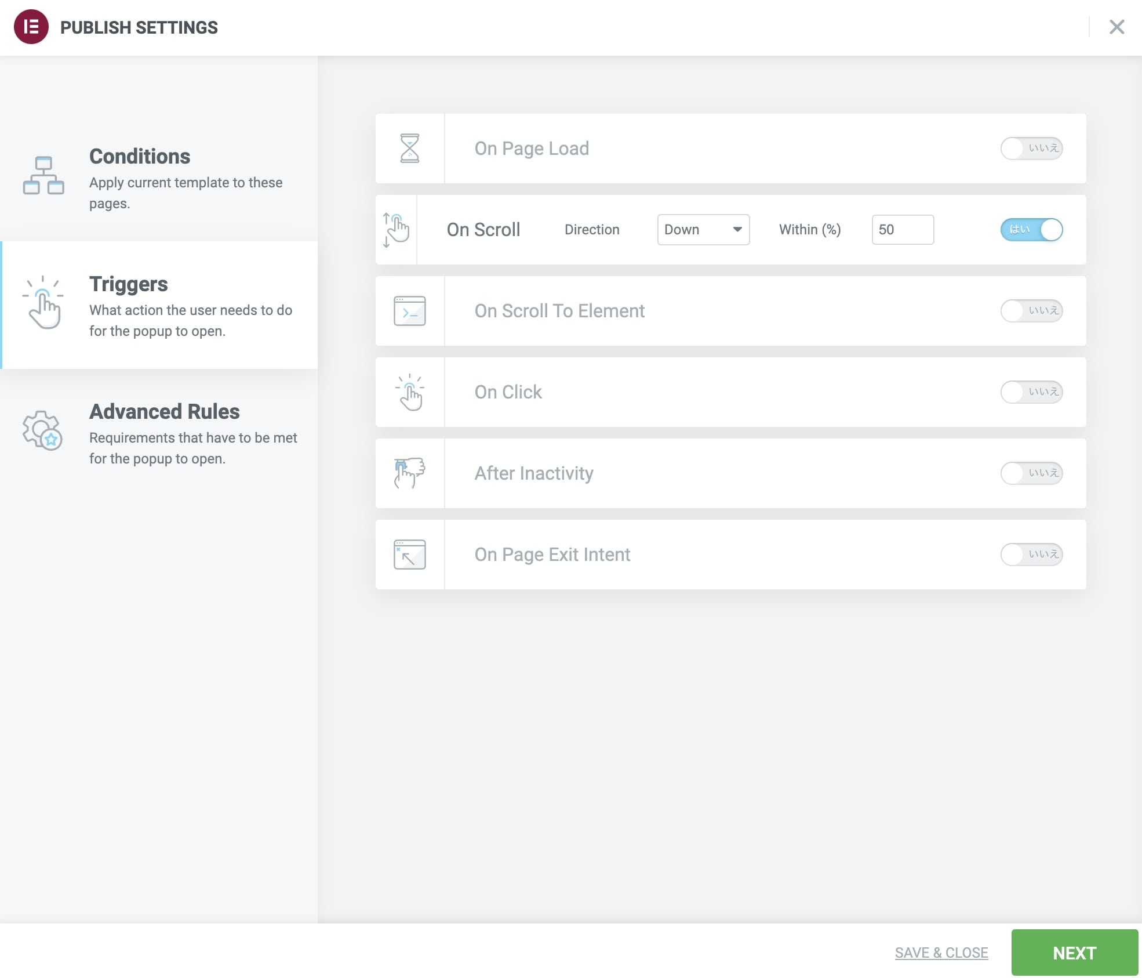This screenshot has height=978, width=1142.
Task: Click the On Scroll hand icon
Action: click(396, 230)
